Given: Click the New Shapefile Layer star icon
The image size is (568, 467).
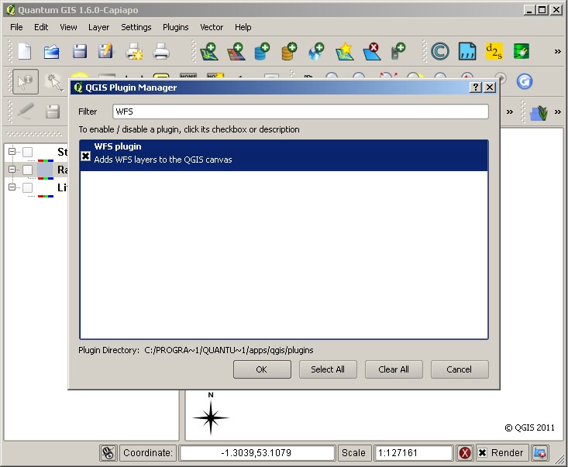Looking at the screenshot, I should coord(345,51).
